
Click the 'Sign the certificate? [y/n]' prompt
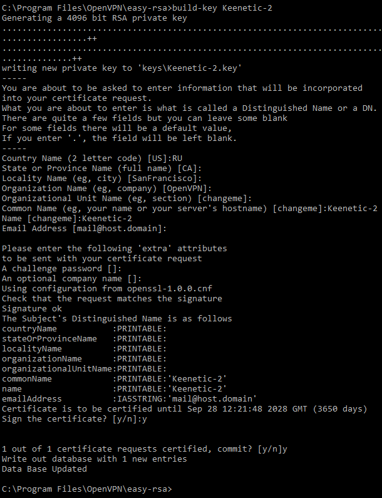point(74,418)
